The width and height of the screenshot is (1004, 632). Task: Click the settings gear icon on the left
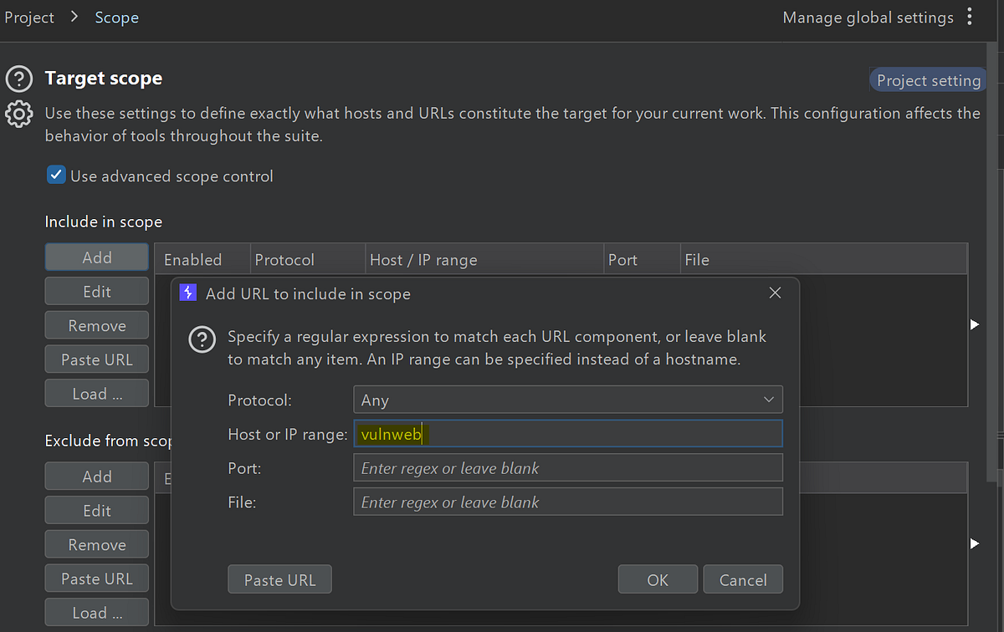pyautogui.click(x=18, y=114)
